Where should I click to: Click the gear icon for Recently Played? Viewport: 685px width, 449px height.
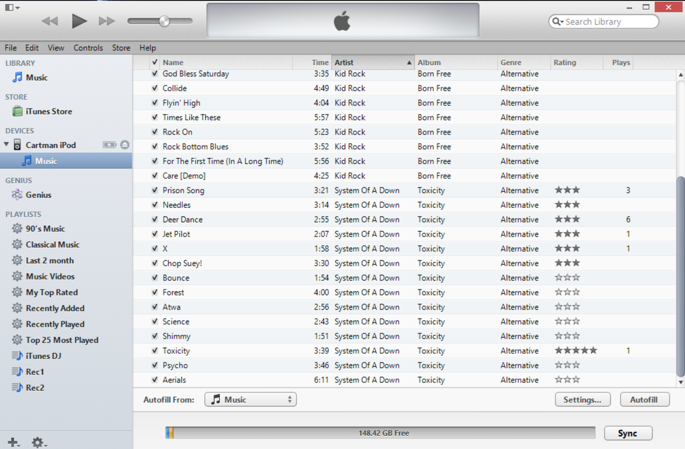point(17,324)
